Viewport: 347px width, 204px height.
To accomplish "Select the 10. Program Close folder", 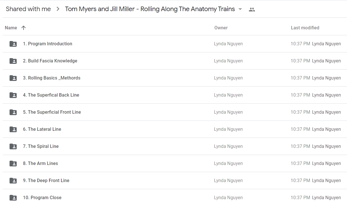I will click(x=42, y=198).
